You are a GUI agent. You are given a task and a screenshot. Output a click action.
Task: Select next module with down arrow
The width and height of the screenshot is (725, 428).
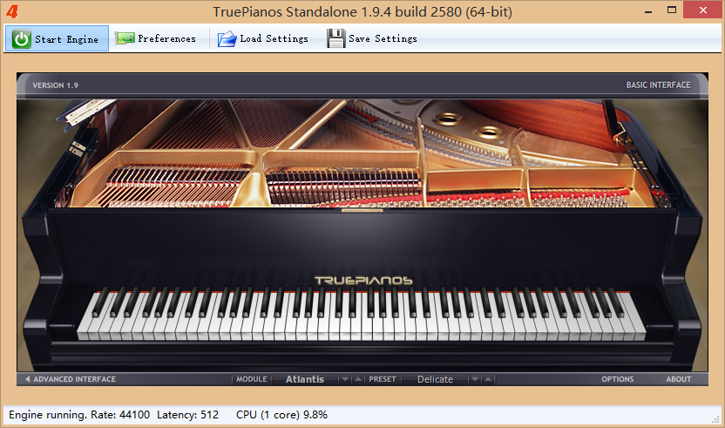(346, 379)
